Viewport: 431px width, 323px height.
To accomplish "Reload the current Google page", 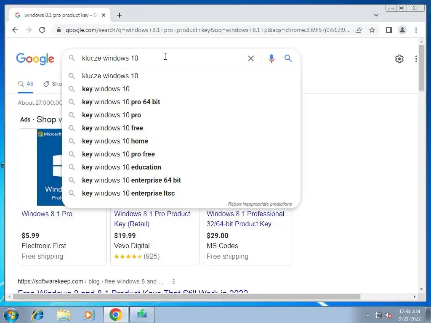I will (x=42, y=30).
